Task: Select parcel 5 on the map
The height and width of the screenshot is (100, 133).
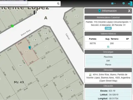Action: click(x=65, y=79)
